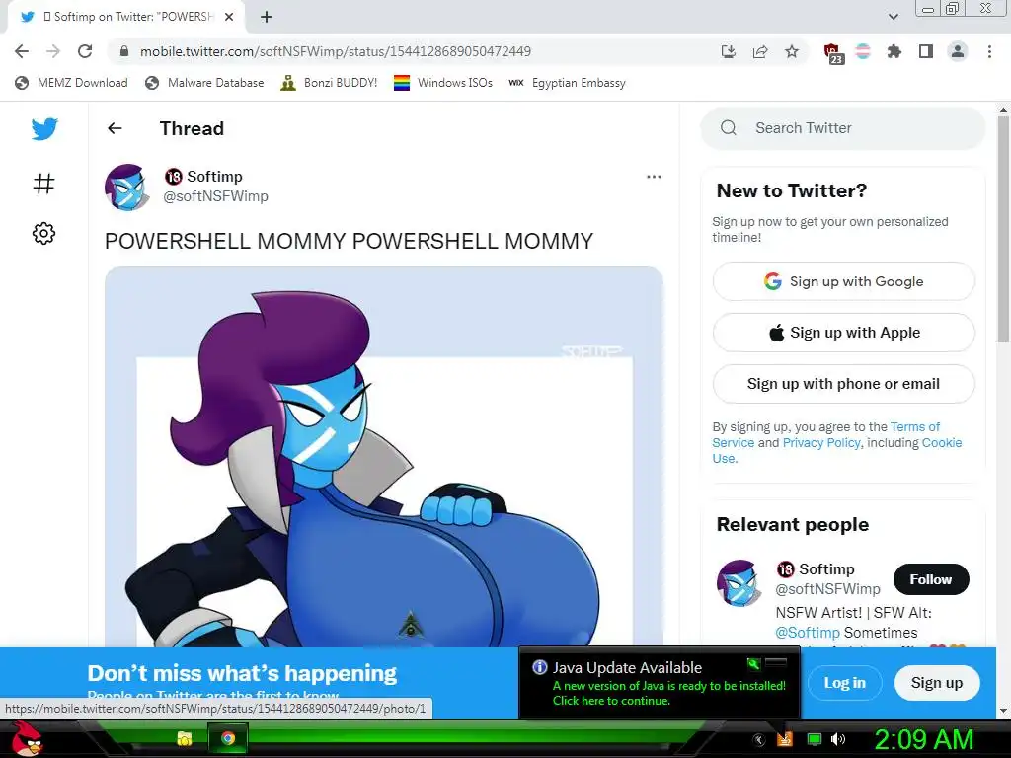This screenshot has height=758, width=1011.
Task: Click Sign up with Google
Action: click(x=843, y=281)
